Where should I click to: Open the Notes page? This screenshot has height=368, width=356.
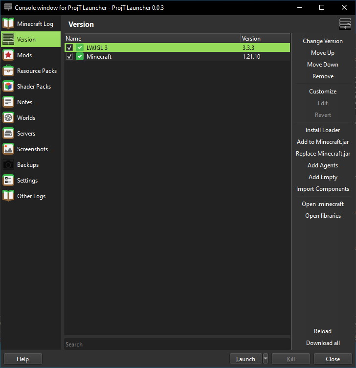pyautogui.click(x=31, y=102)
